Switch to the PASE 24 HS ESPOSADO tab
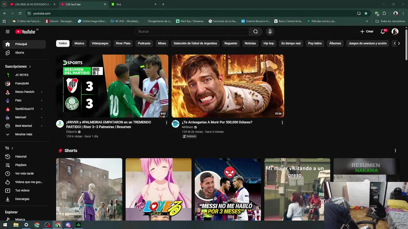408x229 pixels. [x=33, y=4]
